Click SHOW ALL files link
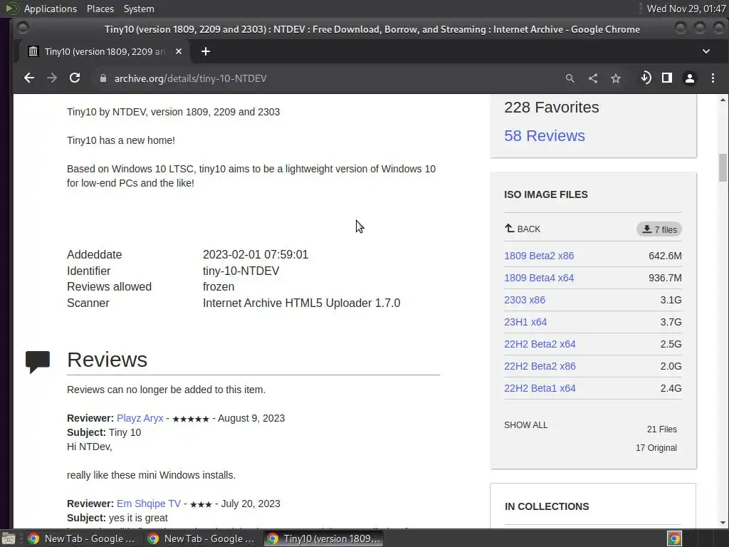 [x=526, y=425]
